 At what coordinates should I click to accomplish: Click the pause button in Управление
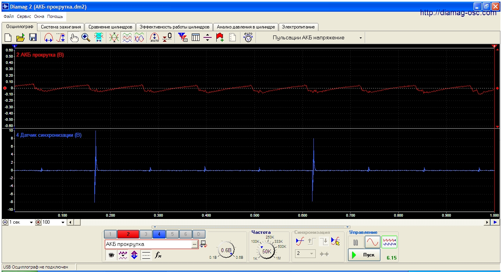(355, 242)
